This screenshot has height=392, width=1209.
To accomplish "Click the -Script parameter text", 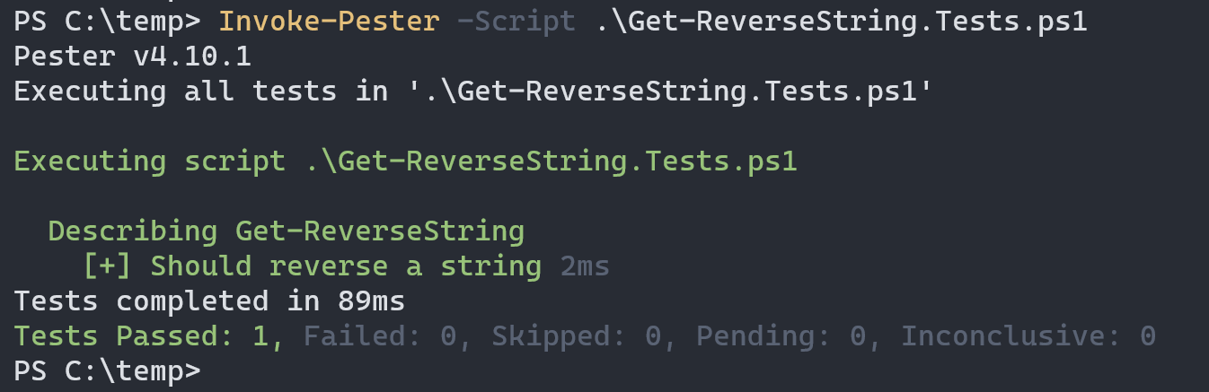I will tap(516, 22).
